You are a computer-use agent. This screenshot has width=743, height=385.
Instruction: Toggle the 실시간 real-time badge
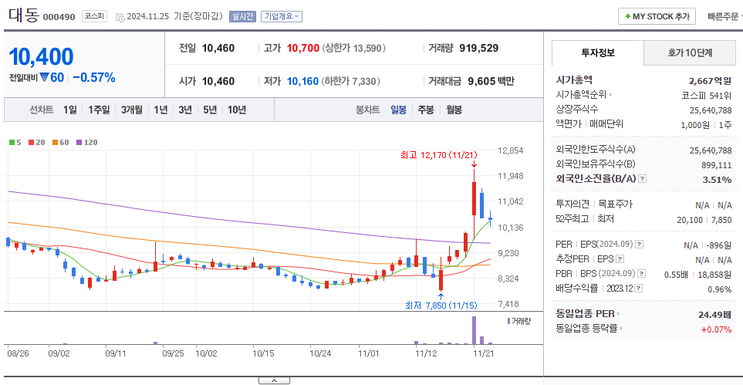(242, 17)
